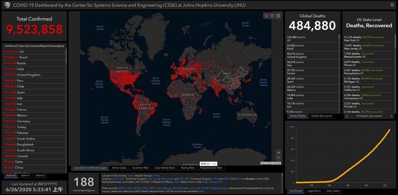This screenshot has width=398, height=195.
Task: Switch to Admin2 level tab
Action: (x=40, y=175)
